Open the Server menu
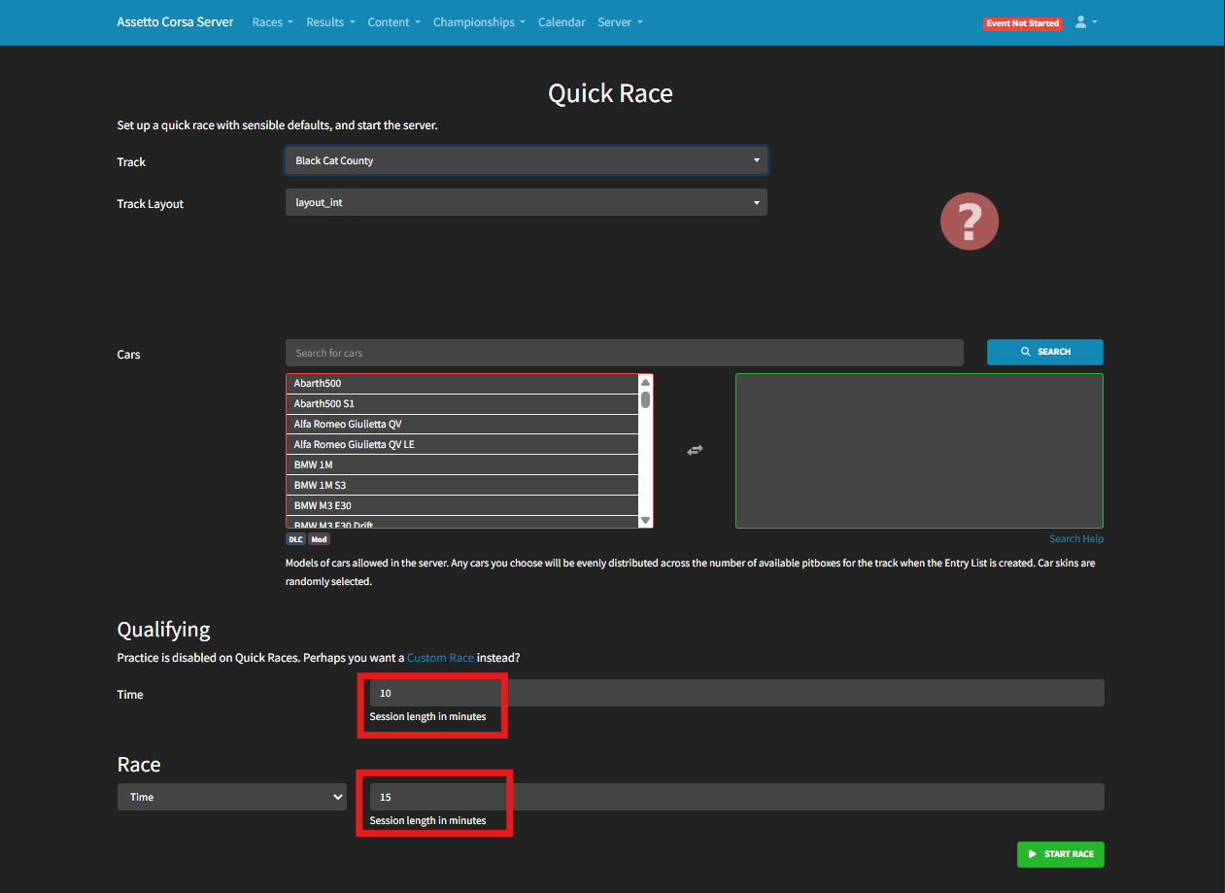1225x893 pixels. pyautogui.click(x=620, y=22)
